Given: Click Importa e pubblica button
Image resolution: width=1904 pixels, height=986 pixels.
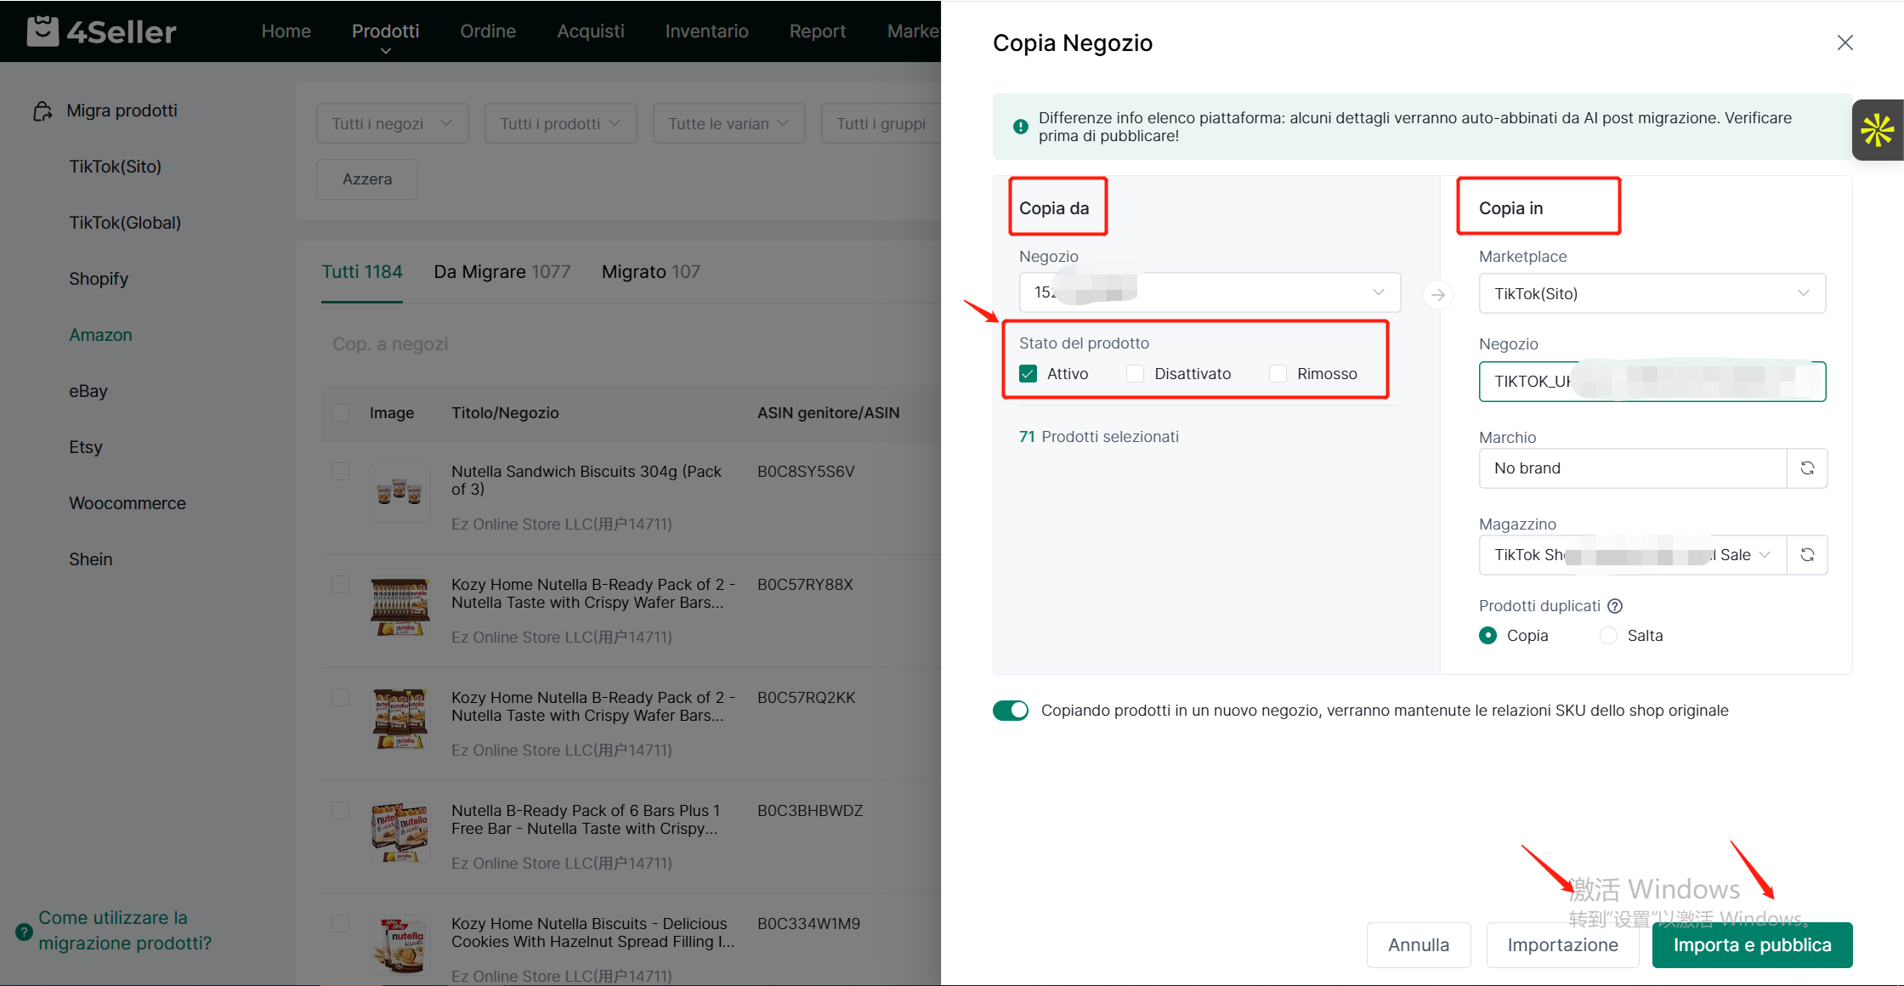Looking at the screenshot, I should [x=1752, y=945].
